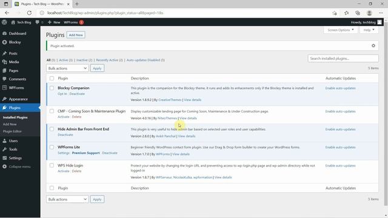Check the WPS Hide Login checkbox

click(x=52, y=165)
